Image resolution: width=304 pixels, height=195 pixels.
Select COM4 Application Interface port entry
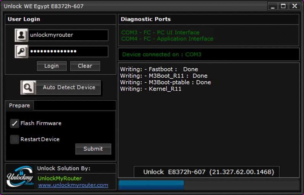167,39
